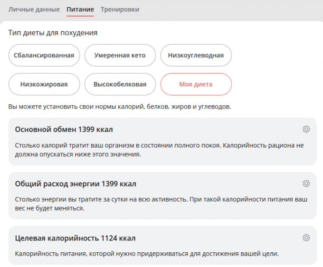Click the highlighted Моя диета option

(x=196, y=84)
